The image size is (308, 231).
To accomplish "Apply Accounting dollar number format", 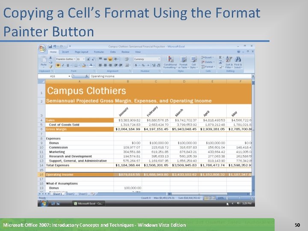I will [x=136, y=65].
